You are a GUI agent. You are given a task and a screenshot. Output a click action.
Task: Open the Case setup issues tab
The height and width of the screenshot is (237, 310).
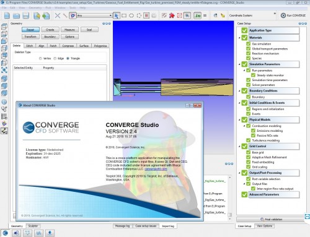point(146,226)
